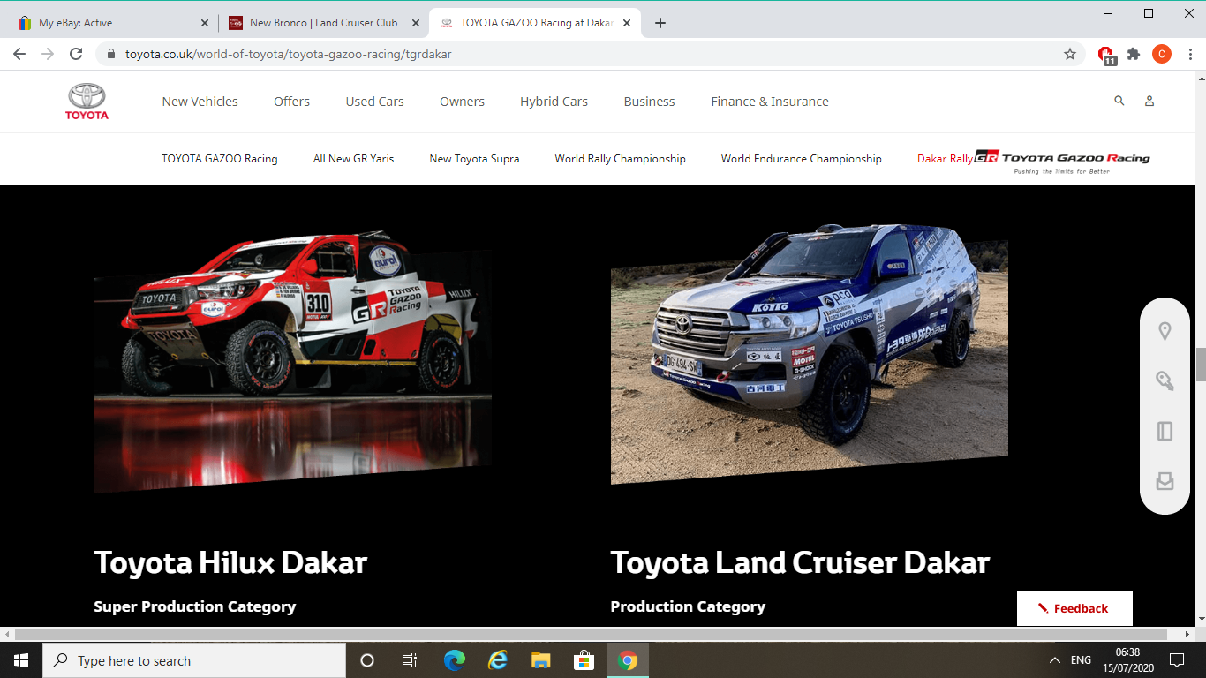Reload the page

click(76, 54)
